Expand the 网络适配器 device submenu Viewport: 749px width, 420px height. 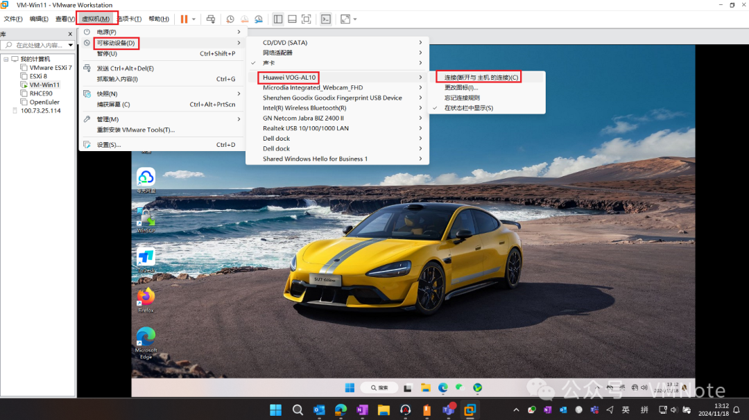[x=337, y=53]
